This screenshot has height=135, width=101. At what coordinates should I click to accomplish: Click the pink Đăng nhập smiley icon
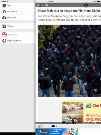click(4, 35)
